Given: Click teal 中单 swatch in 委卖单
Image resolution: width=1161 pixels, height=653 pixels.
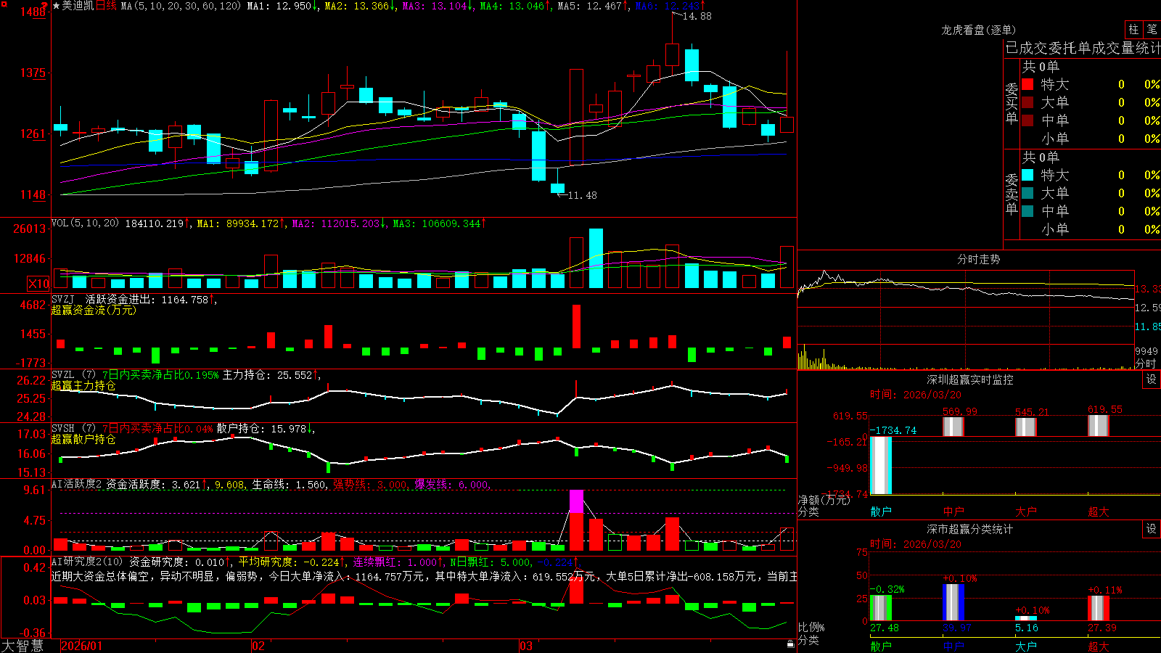Looking at the screenshot, I should 1027,211.
